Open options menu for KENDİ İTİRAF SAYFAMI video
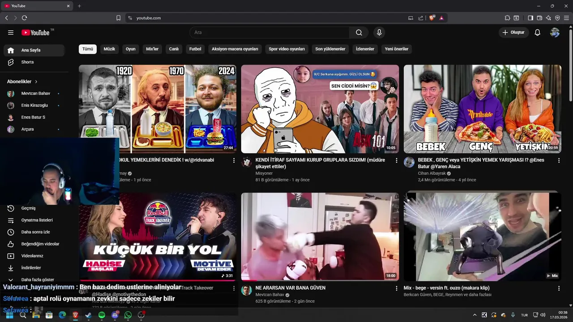This screenshot has height=322, width=573. tap(396, 160)
